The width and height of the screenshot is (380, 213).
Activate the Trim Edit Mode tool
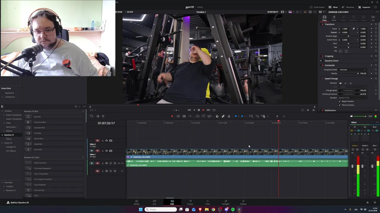178,116
